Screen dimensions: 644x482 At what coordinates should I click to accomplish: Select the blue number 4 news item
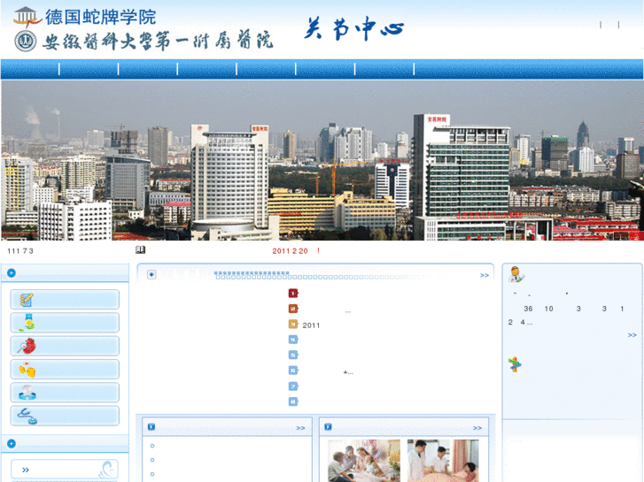[x=293, y=340]
